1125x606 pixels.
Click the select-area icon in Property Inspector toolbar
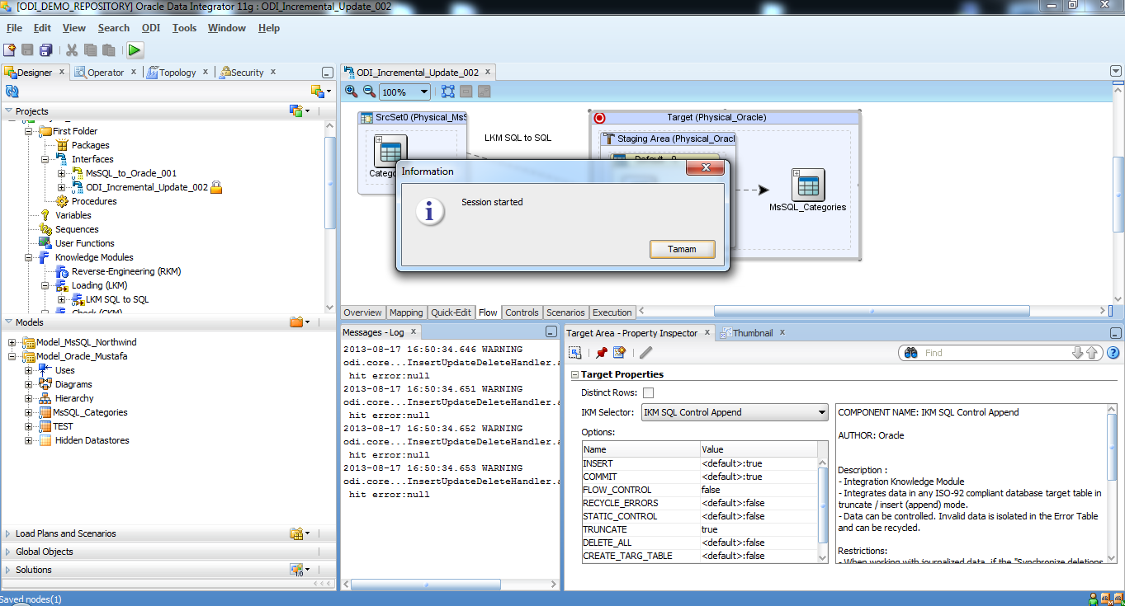[x=575, y=353]
